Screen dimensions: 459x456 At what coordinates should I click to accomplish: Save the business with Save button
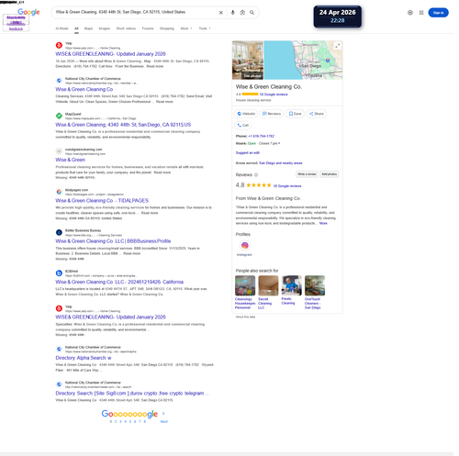point(295,114)
